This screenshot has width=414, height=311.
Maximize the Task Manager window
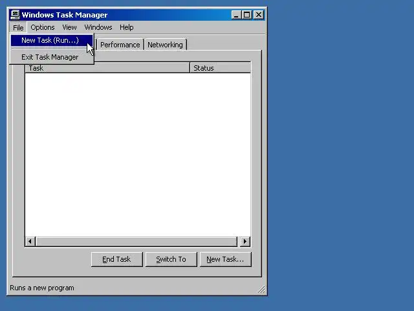247,15
